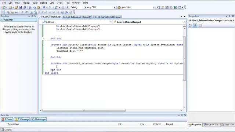The height and width of the screenshot is (132, 235).
Task: Open the providers find combo dropdown
Action: tap(154, 7)
